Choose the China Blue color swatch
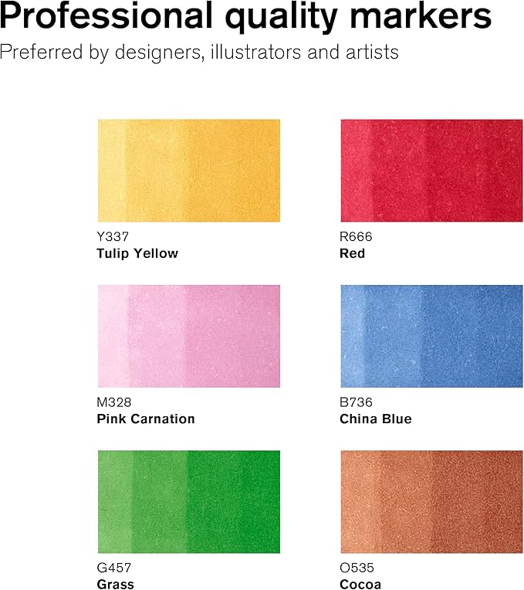The image size is (524, 590). click(x=431, y=336)
